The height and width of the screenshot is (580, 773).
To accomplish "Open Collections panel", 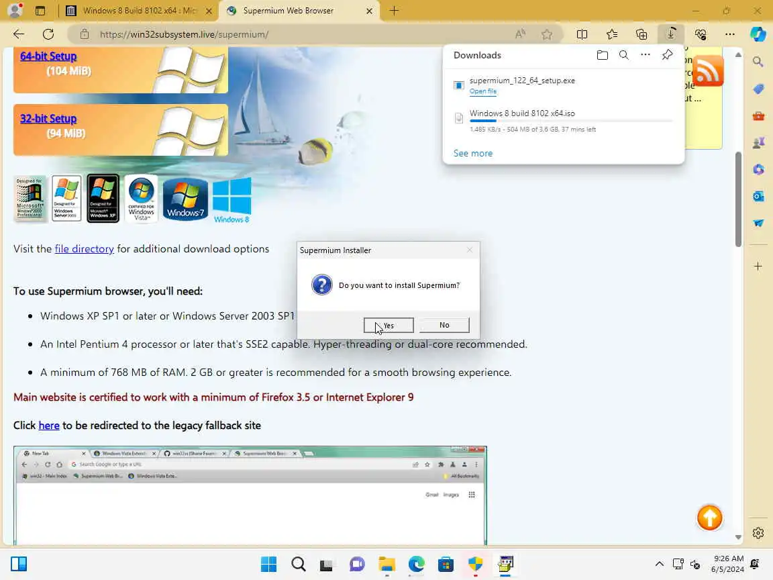I will pyautogui.click(x=641, y=34).
